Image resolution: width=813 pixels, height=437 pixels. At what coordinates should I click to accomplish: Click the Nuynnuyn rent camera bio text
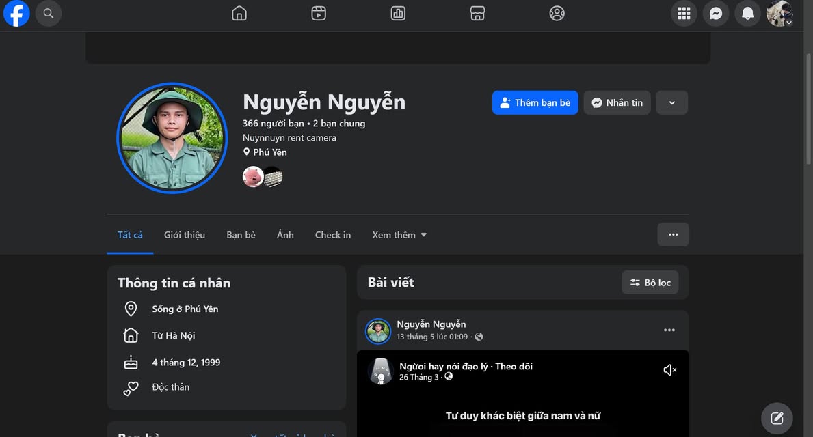click(x=289, y=138)
